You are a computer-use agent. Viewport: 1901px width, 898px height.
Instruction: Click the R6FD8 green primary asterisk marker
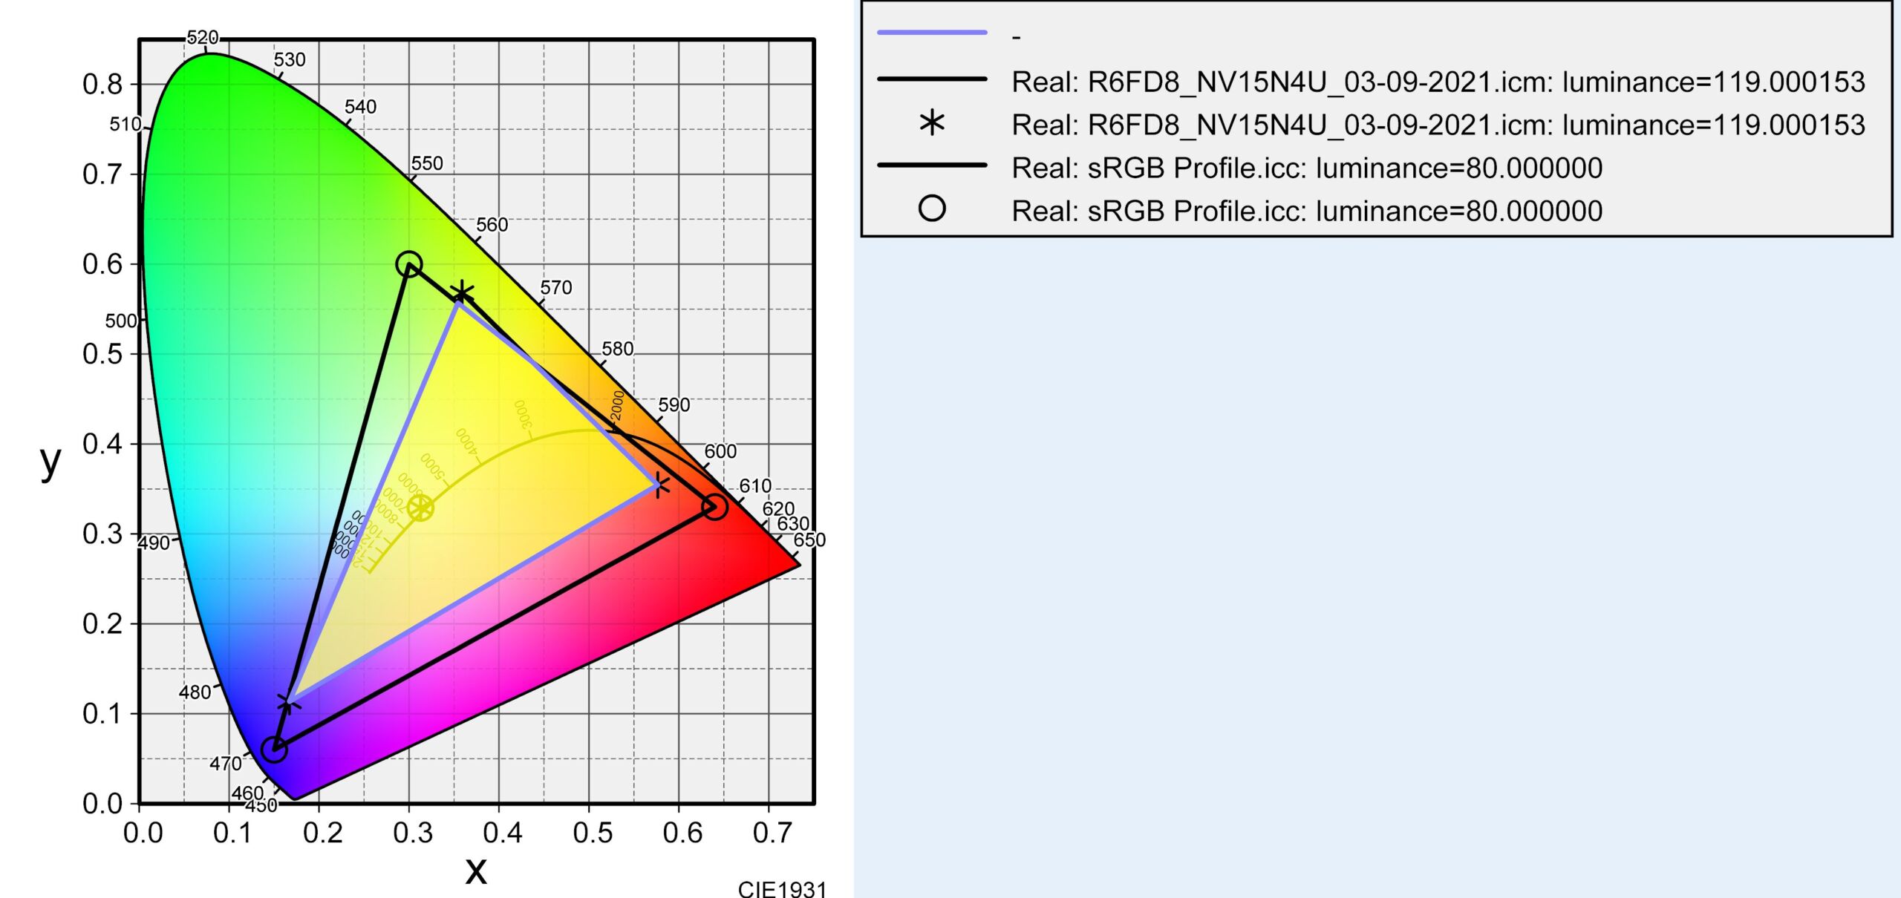462,293
